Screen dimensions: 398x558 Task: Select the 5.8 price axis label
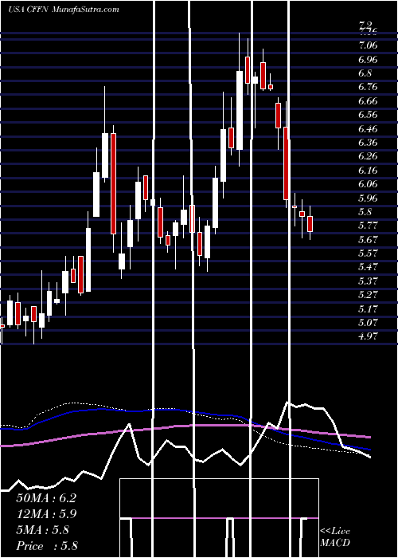365,212
